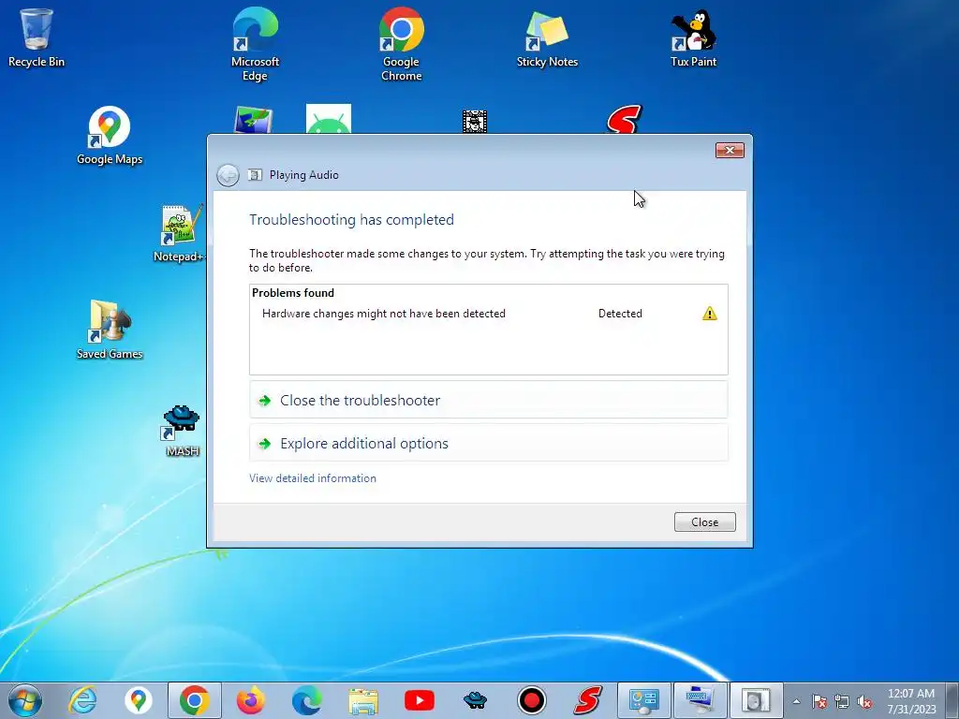Open the Action Center flag tray icon
The height and width of the screenshot is (719, 959).
(819, 701)
